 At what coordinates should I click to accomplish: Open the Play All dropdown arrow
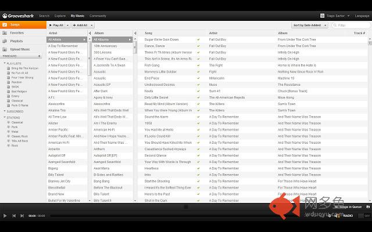click(x=67, y=26)
